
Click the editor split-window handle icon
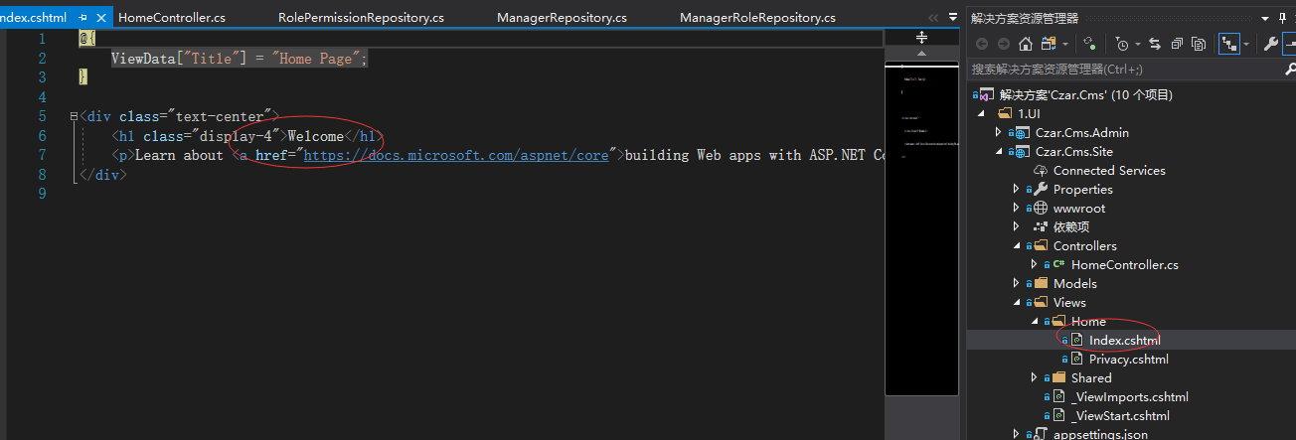pyautogui.click(x=921, y=37)
